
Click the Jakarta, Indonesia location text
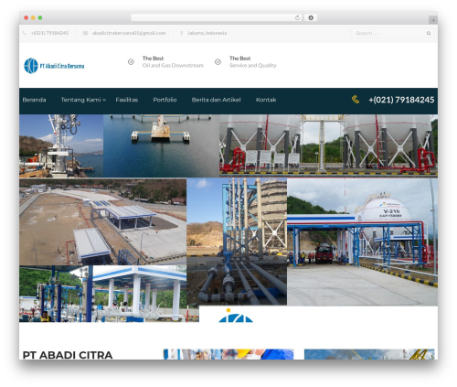click(207, 33)
